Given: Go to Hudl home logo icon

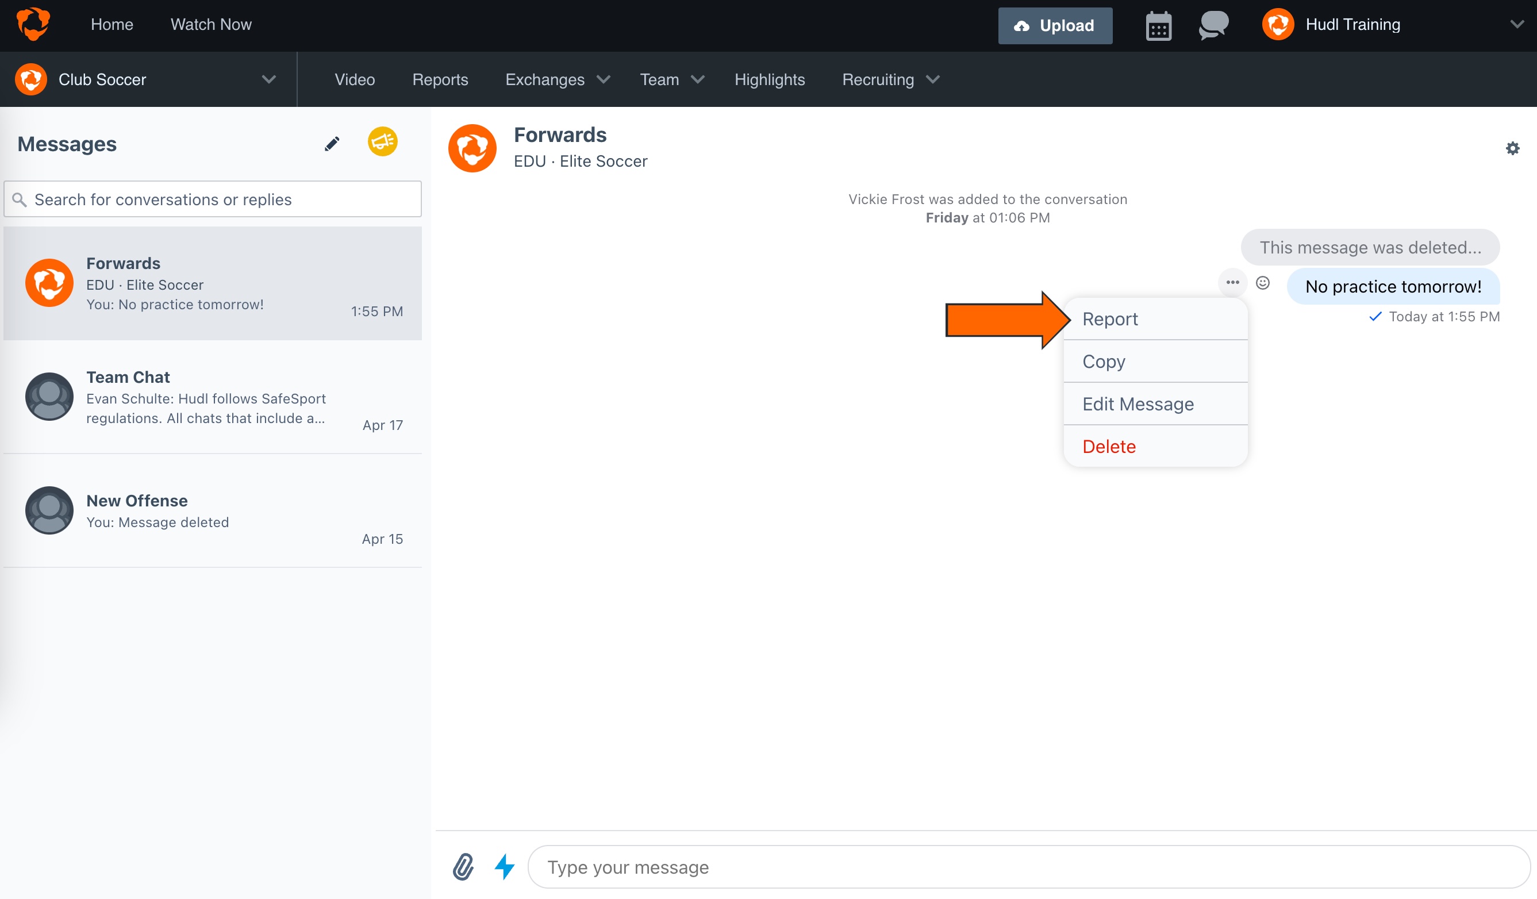Looking at the screenshot, I should coord(33,24).
